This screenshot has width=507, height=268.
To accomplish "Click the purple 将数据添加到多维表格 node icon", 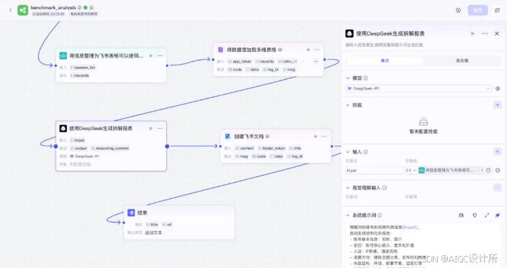I will (220, 50).
